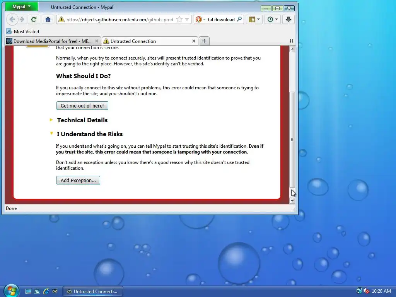
Task: Click the Show Desktop taskbar icon
Action: [x=28, y=292]
